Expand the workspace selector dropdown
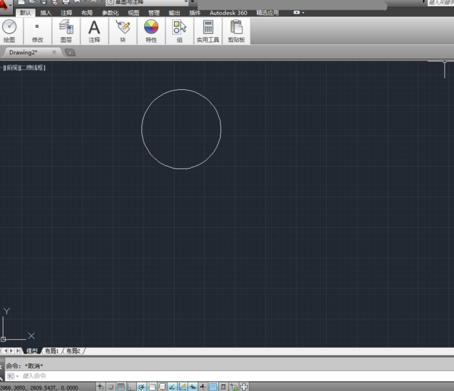The width and height of the screenshot is (454, 391). 186,2
